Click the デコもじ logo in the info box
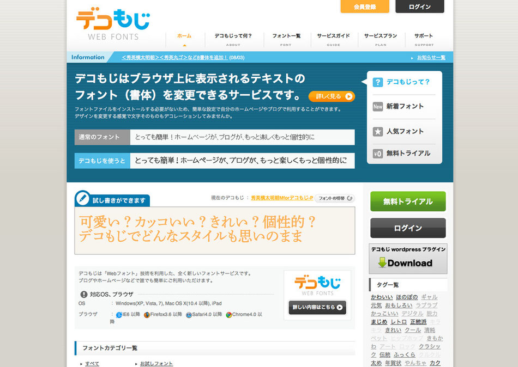Image resolution: width=518 pixels, height=367 pixels. [317, 286]
